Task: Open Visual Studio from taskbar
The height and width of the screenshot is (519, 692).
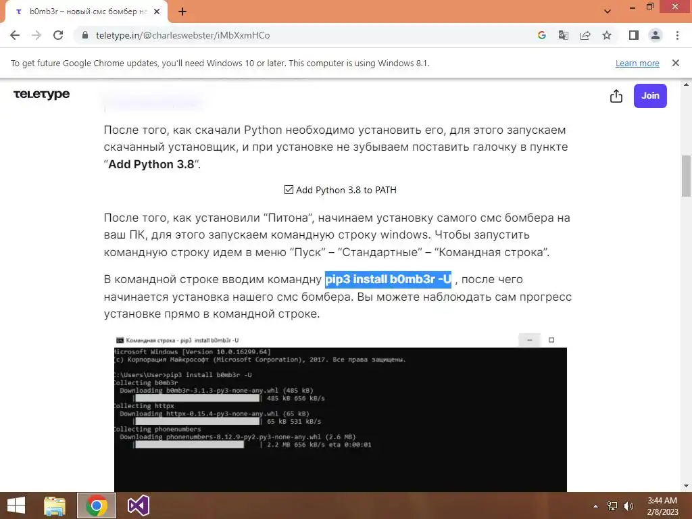Action: [x=138, y=505]
